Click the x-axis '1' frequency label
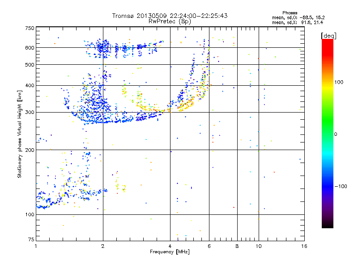358x268 pixels. click(x=36, y=246)
